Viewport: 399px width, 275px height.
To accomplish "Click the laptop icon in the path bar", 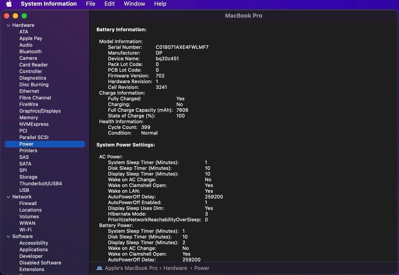I will (x=99, y=268).
